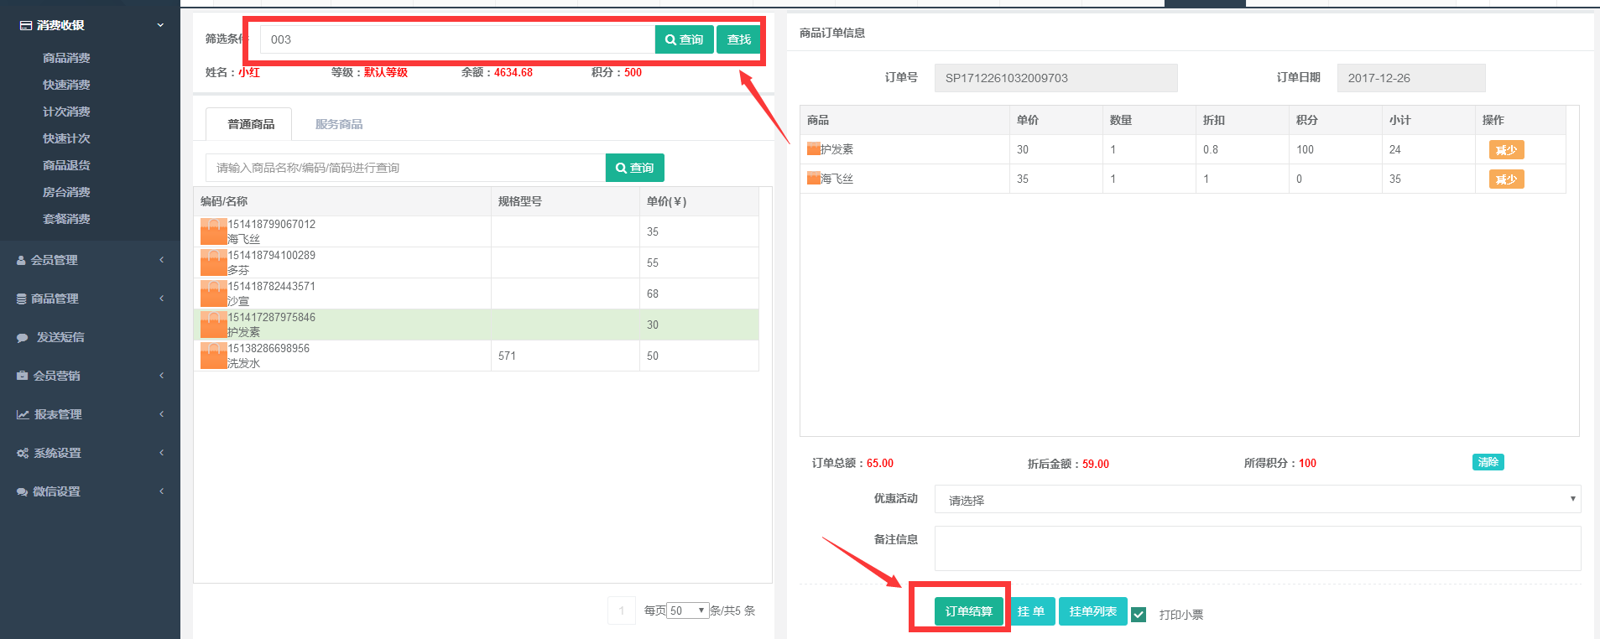Click the 0.8 discount cell for 护发素
The height and width of the screenshot is (639, 1600).
(1242, 149)
